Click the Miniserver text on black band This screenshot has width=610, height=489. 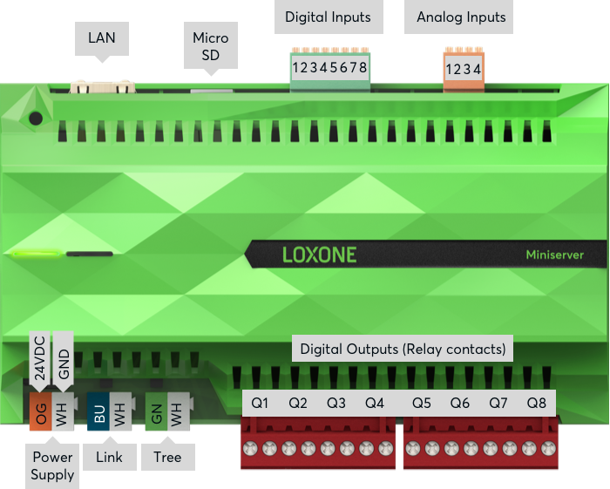point(555,255)
